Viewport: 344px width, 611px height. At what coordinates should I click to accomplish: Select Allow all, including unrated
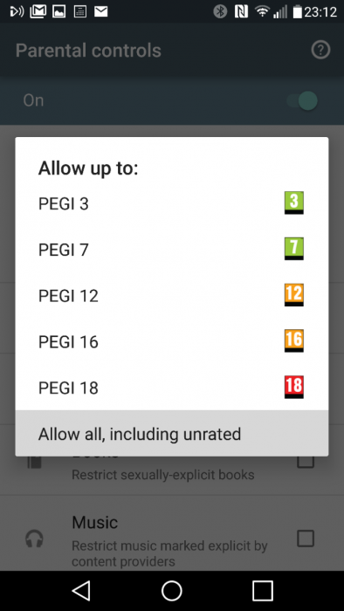point(172,433)
